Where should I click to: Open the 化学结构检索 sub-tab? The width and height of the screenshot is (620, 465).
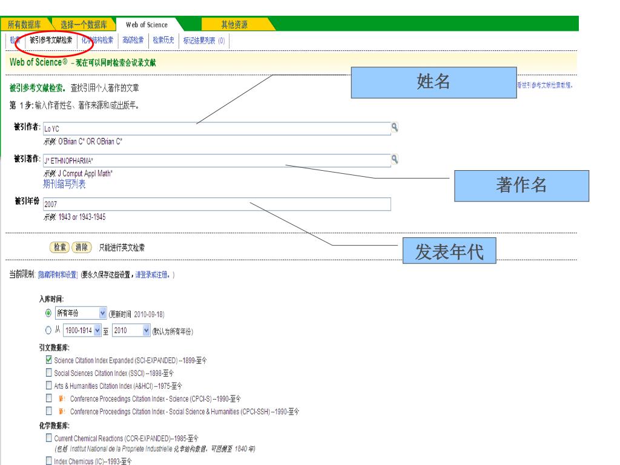click(x=97, y=40)
